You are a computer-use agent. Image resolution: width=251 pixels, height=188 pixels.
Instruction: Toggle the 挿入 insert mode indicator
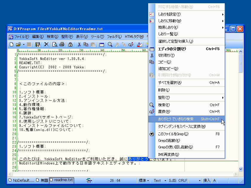pos(207,181)
